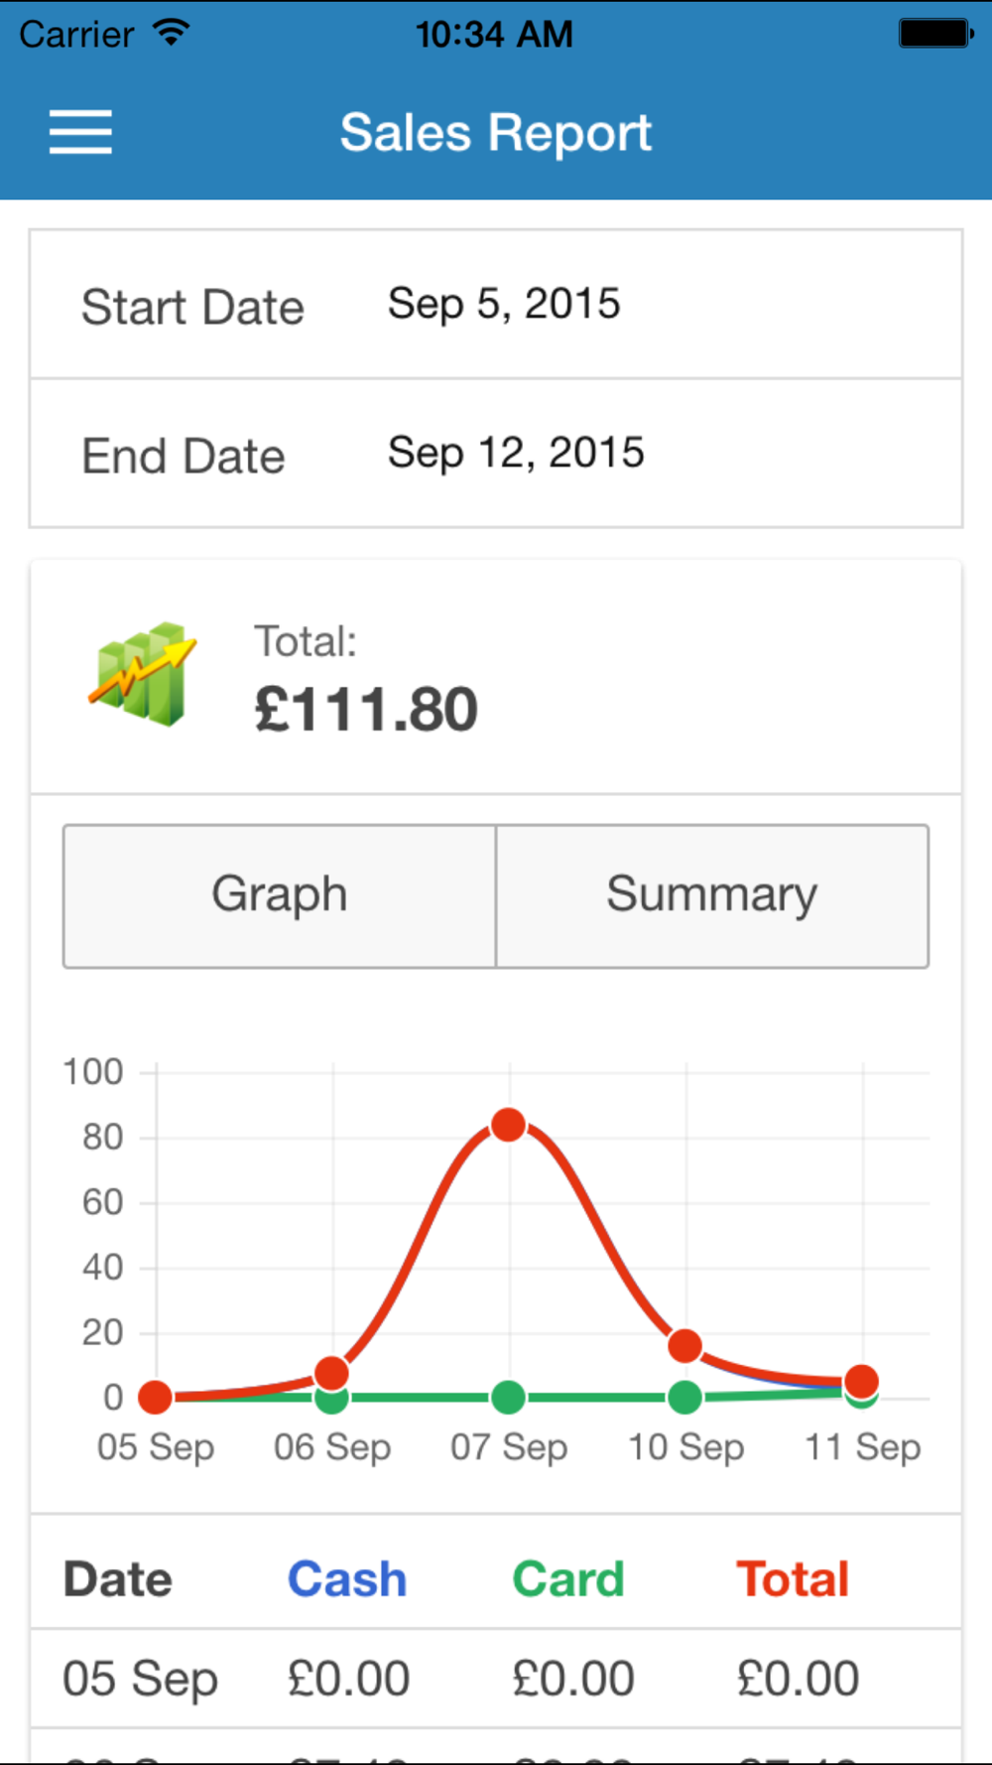Switch to the Summary tab
Viewport: 992px width, 1765px height.
click(712, 895)
